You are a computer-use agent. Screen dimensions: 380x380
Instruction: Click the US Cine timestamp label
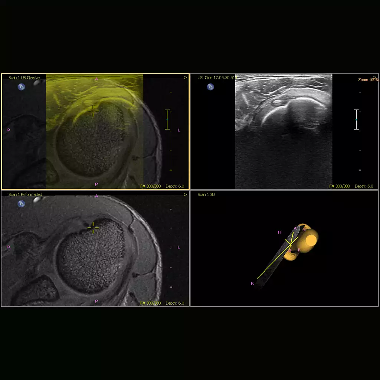tap(217, 78)
